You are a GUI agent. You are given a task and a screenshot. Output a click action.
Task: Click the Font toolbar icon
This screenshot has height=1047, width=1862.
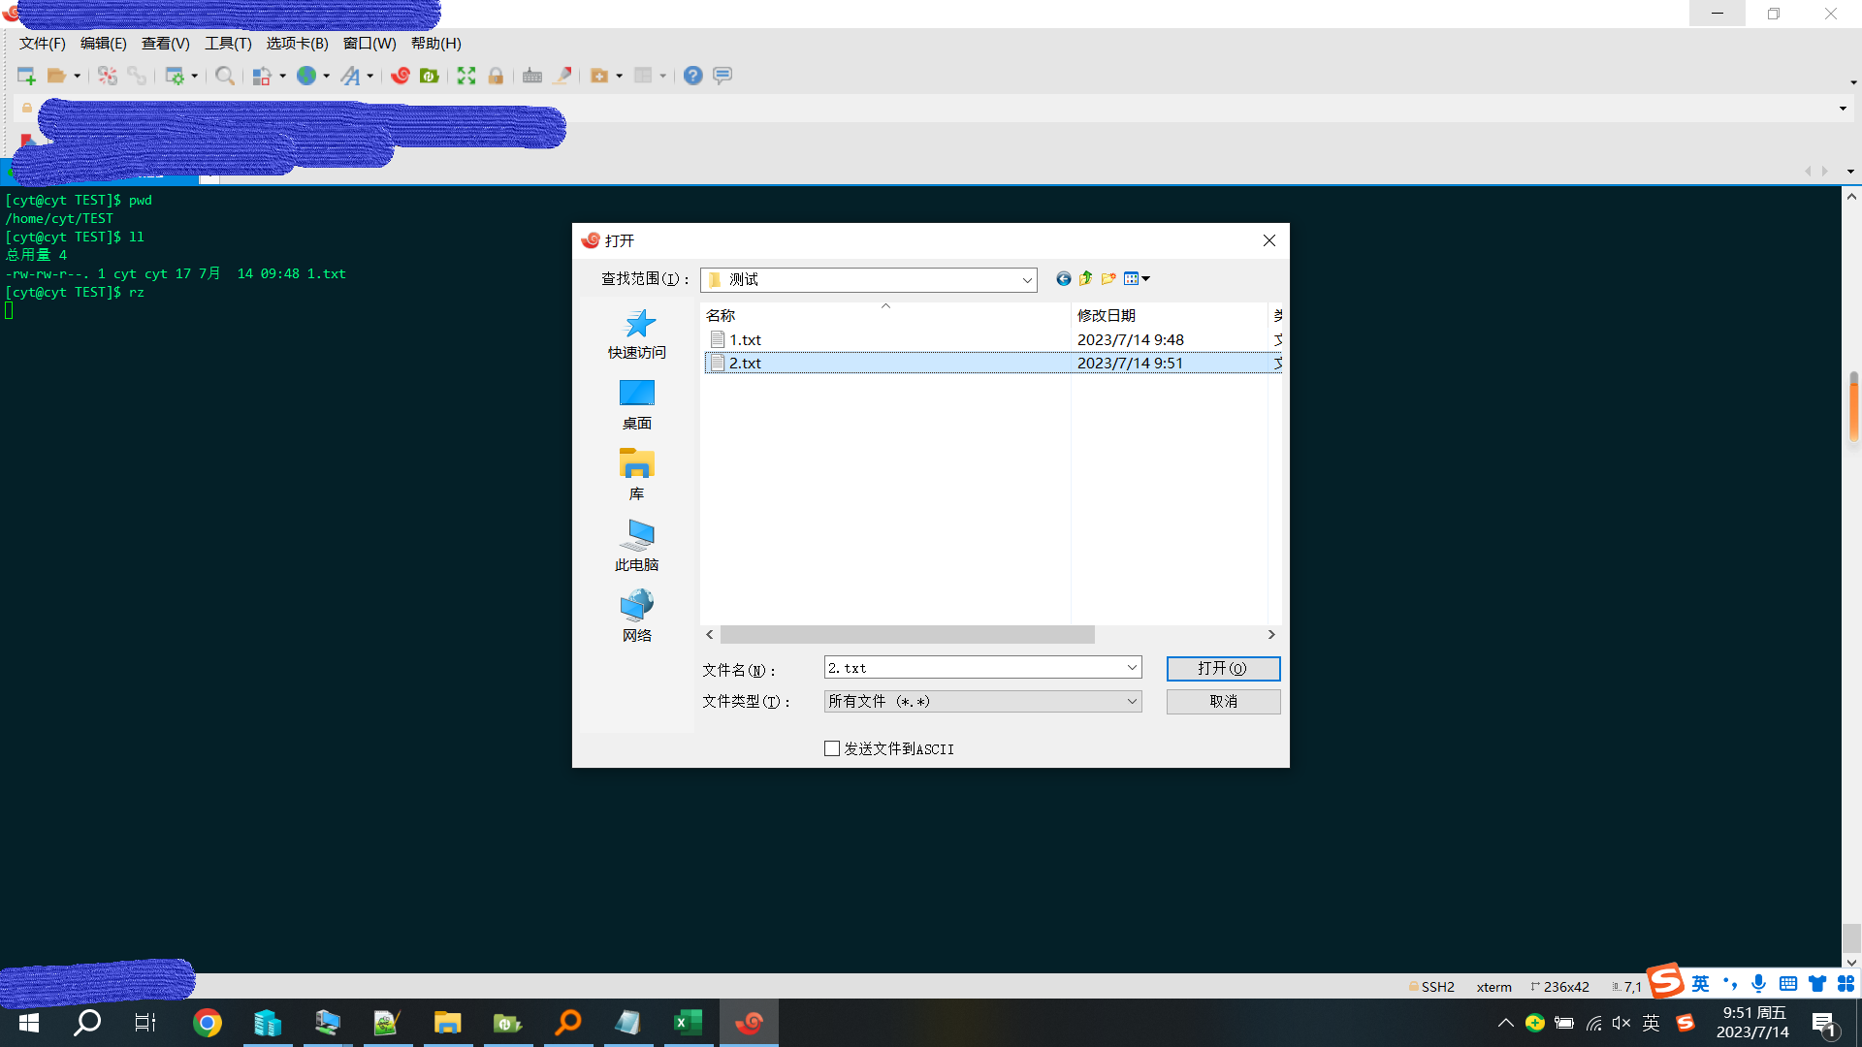[350, 76]
